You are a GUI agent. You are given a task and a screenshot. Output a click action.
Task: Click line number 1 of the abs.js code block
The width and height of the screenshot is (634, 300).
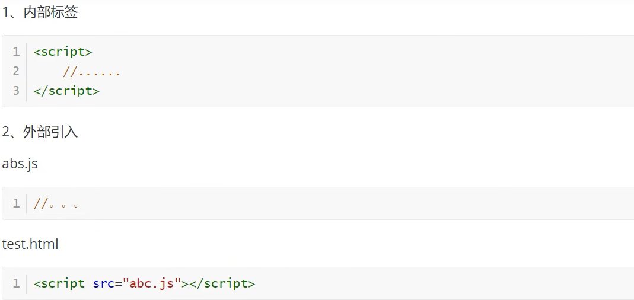[16, 203]
